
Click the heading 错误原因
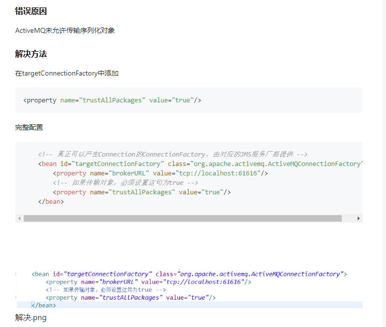(x=31, y=11)
